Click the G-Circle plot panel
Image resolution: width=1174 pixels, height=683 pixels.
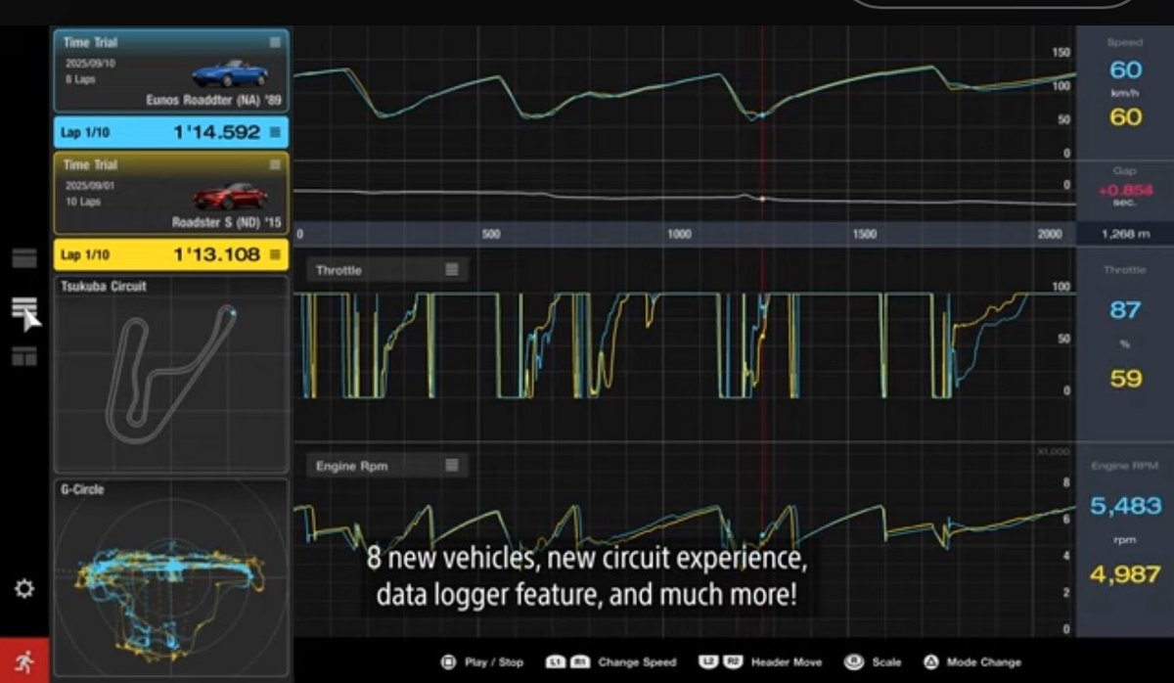171,577
